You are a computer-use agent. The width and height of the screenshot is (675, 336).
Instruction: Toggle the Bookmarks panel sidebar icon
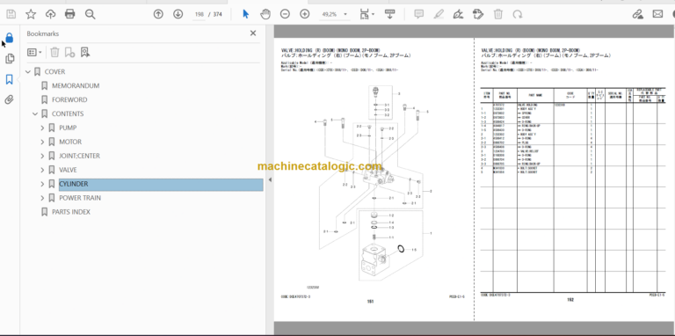click(9, 79)
